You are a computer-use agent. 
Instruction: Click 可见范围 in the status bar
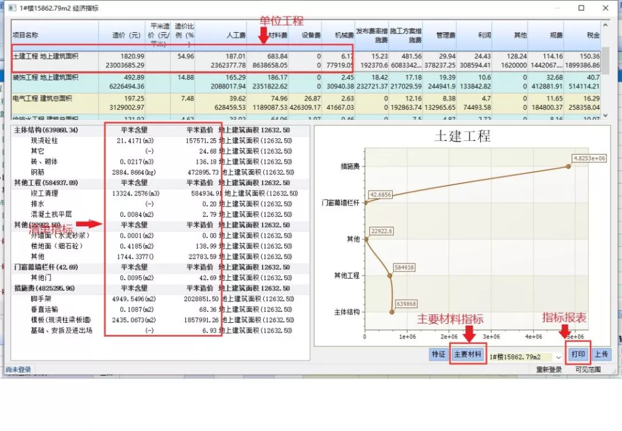(x=587, y=369)
